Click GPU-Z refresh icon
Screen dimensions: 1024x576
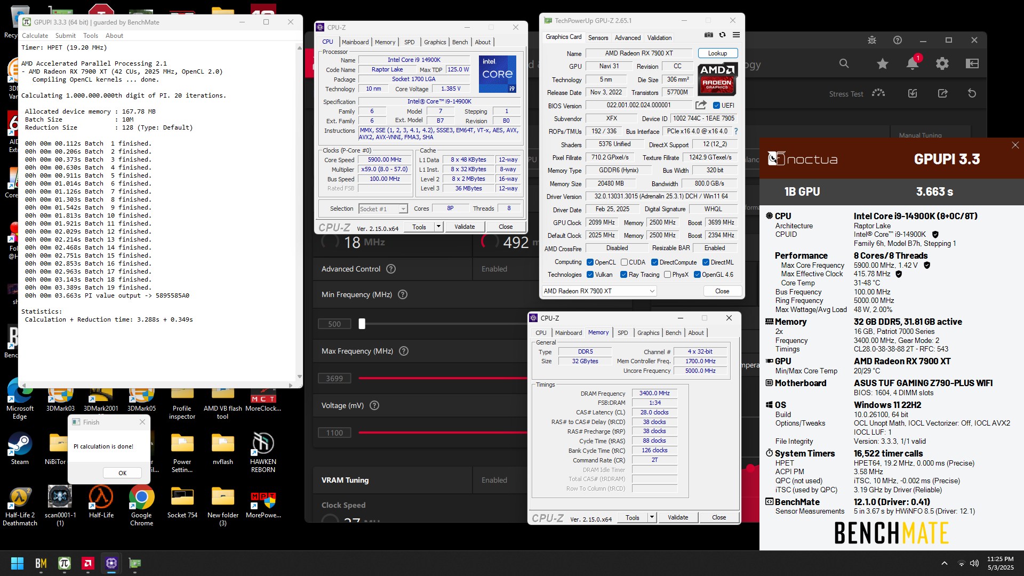tap(722, 35)
